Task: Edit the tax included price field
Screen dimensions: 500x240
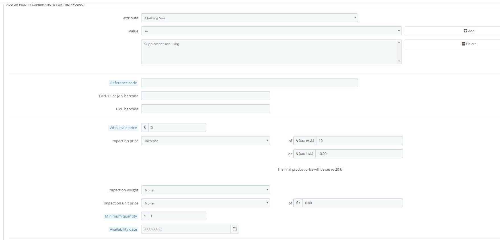Action: [359, 154]
